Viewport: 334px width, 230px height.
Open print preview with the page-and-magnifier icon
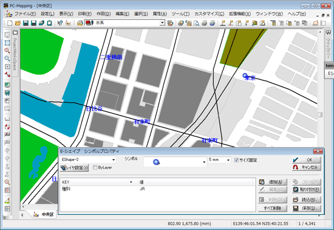tap(196, 23)
